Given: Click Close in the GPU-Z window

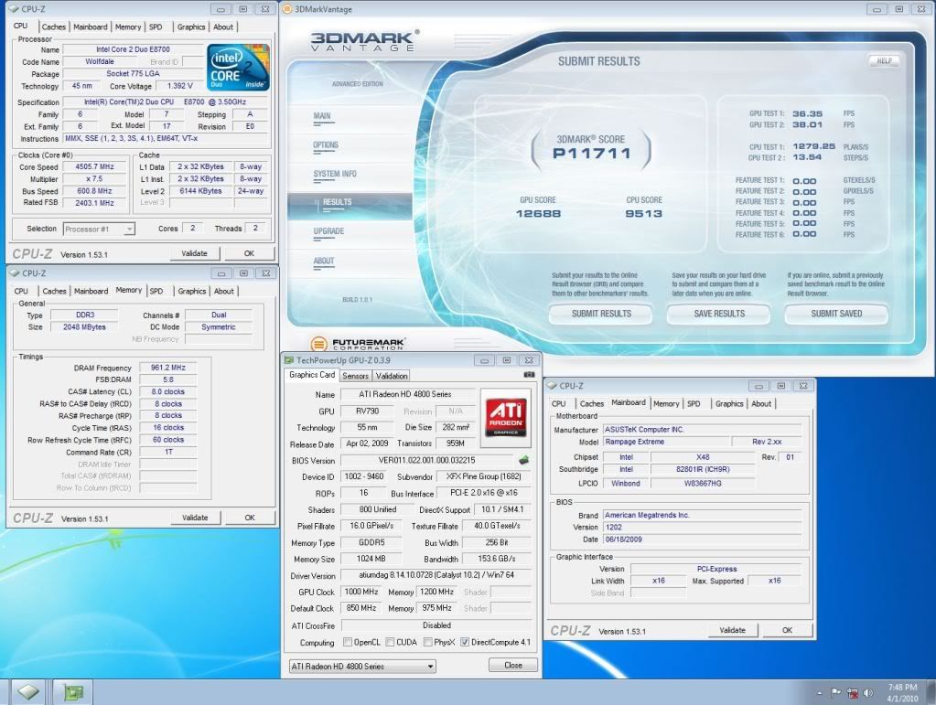Looking at the screenshot, I should [x=512, y=665].
